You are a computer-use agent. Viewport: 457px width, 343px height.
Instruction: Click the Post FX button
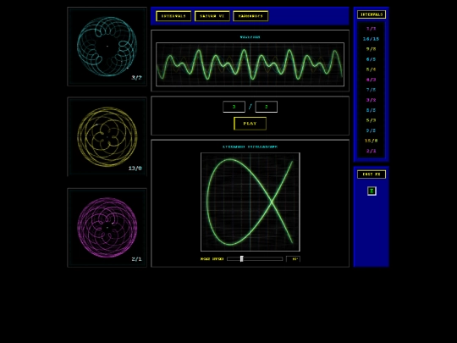(x=372, y=174)
